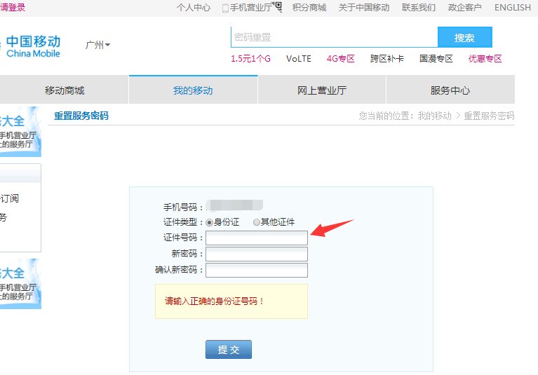Open the 跨区补卡 link

387,59
